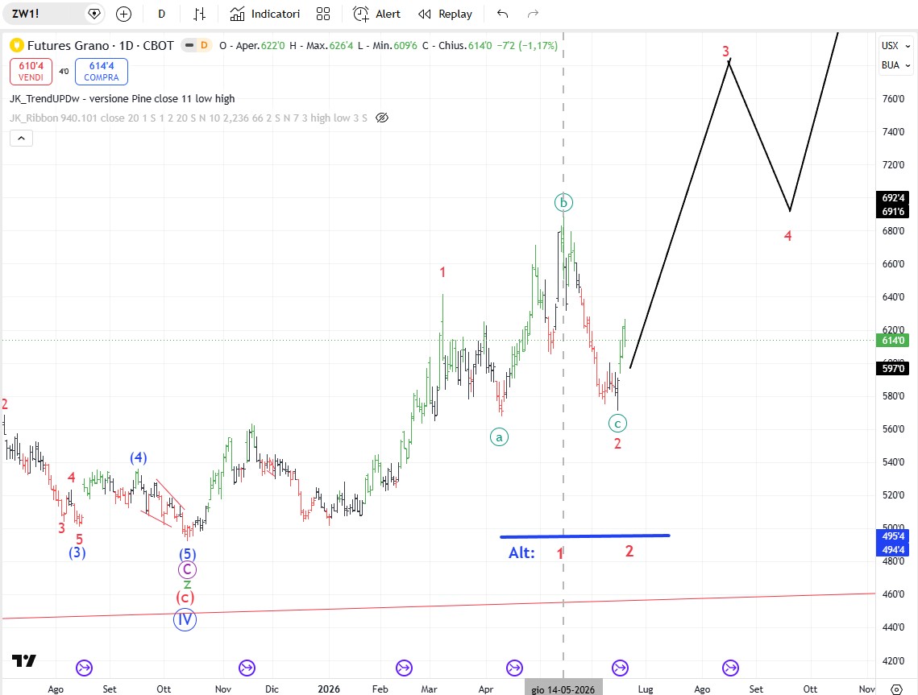
Task: Add a symbol with the plus circle
Action: [123, 14]
